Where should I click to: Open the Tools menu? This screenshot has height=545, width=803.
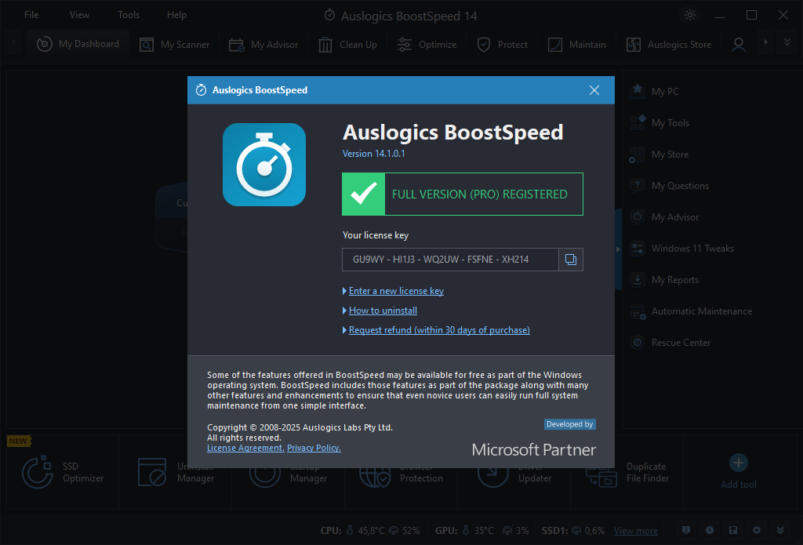[129, 15]
